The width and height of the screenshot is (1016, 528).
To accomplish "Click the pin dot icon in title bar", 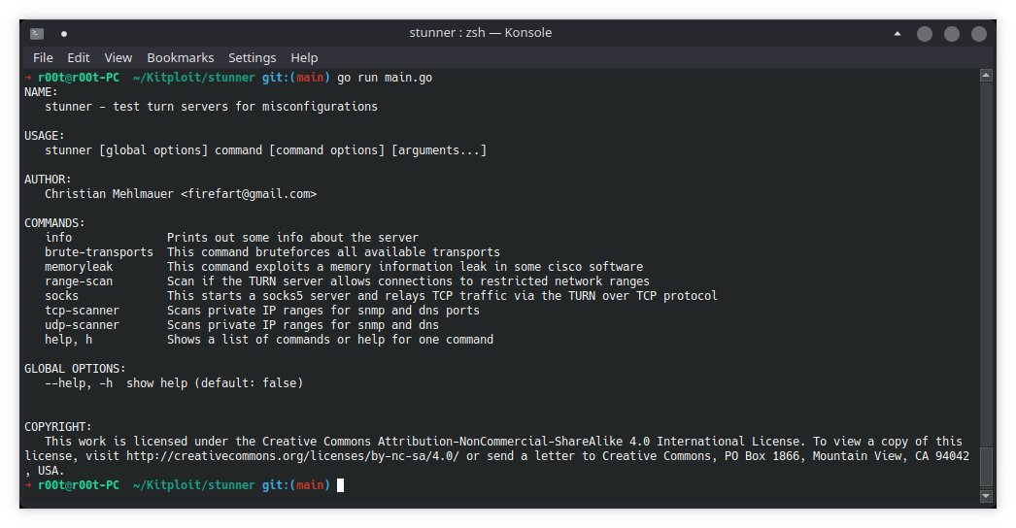I will [64, 34].
